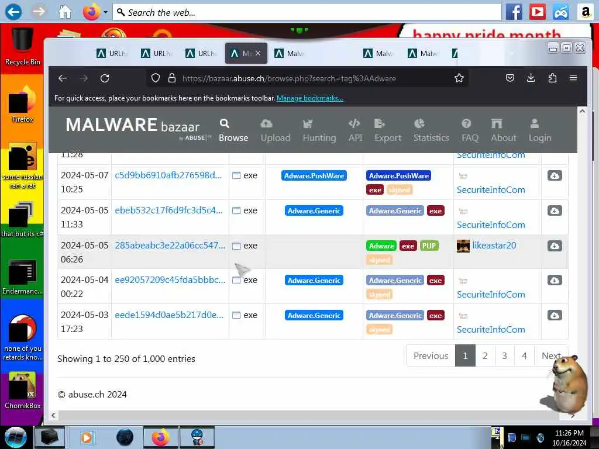
Task: Click the green Adware tag
Action: click(381, 246)
